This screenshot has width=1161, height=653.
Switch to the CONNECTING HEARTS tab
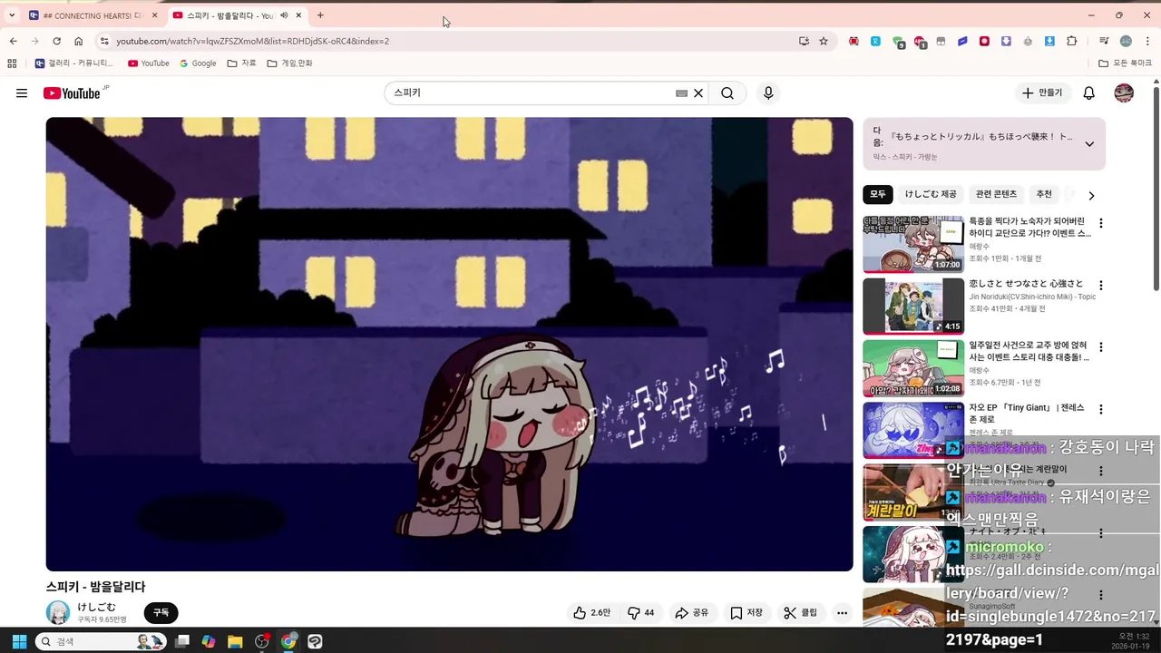[x=94, y=15]
